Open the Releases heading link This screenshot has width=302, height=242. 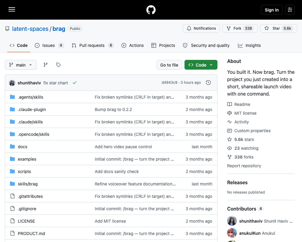point(237,183)
